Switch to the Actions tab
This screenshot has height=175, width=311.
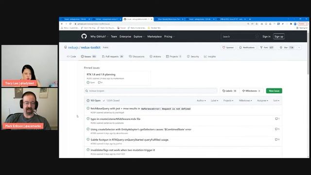155,56
